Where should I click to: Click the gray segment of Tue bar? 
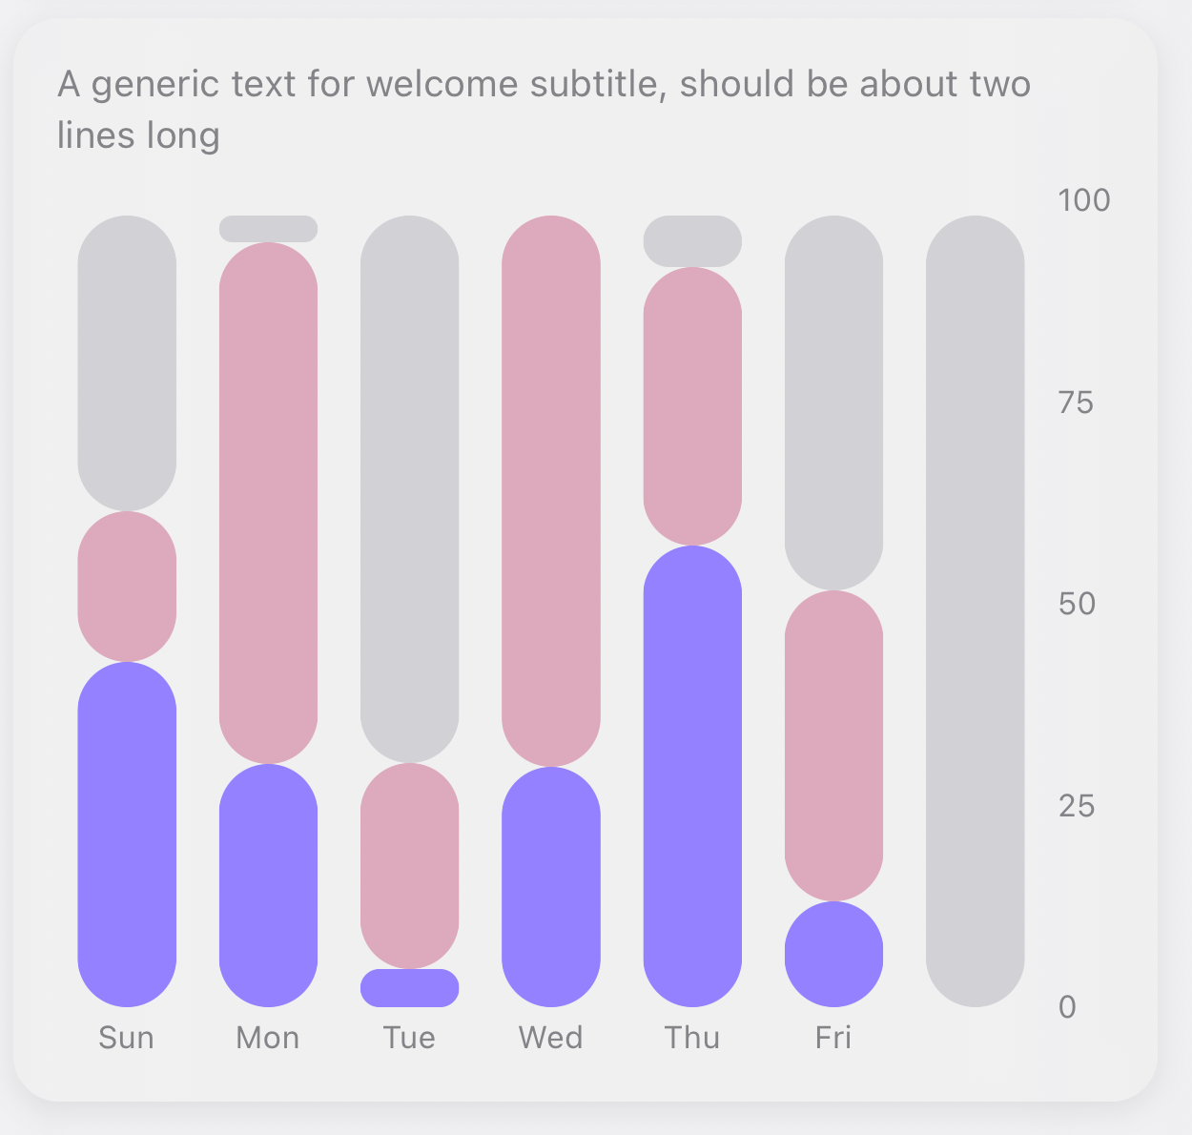point(410,488)
